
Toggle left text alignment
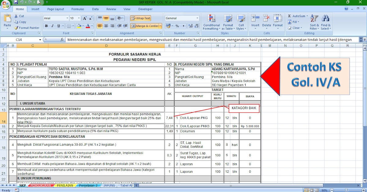tap(100, 26)
